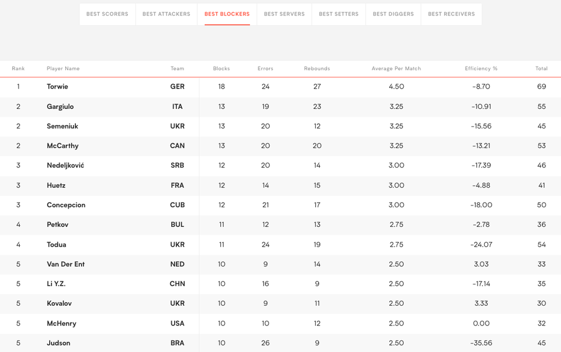Screen dimensions: 561x352
Task: Sort by the Total column header
Action: [541, 68]
